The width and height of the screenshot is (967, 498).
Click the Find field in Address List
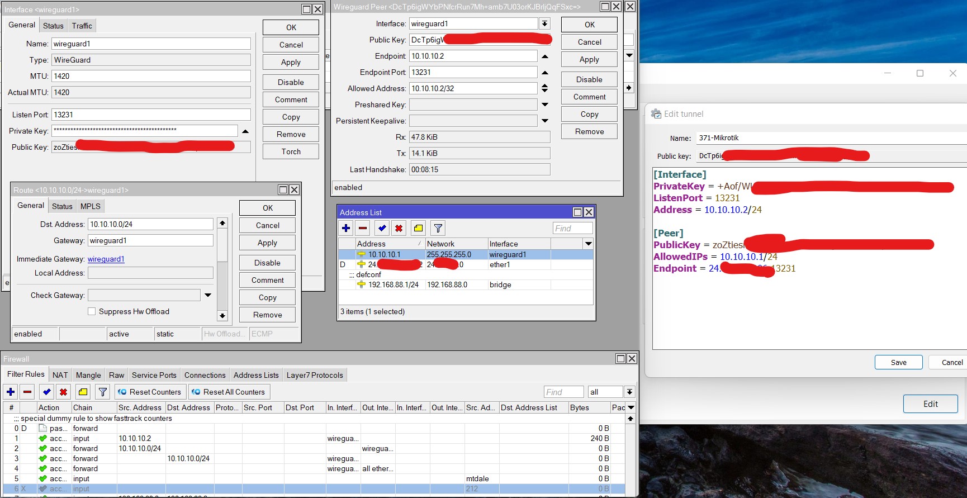point(573,228)
